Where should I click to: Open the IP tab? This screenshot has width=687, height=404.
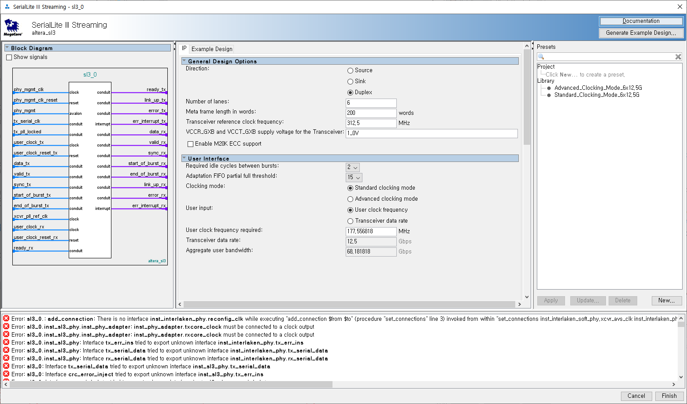pos(184,48)
